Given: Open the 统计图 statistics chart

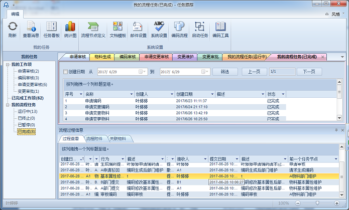Looking at the screenshot, I should click(70, 30).
